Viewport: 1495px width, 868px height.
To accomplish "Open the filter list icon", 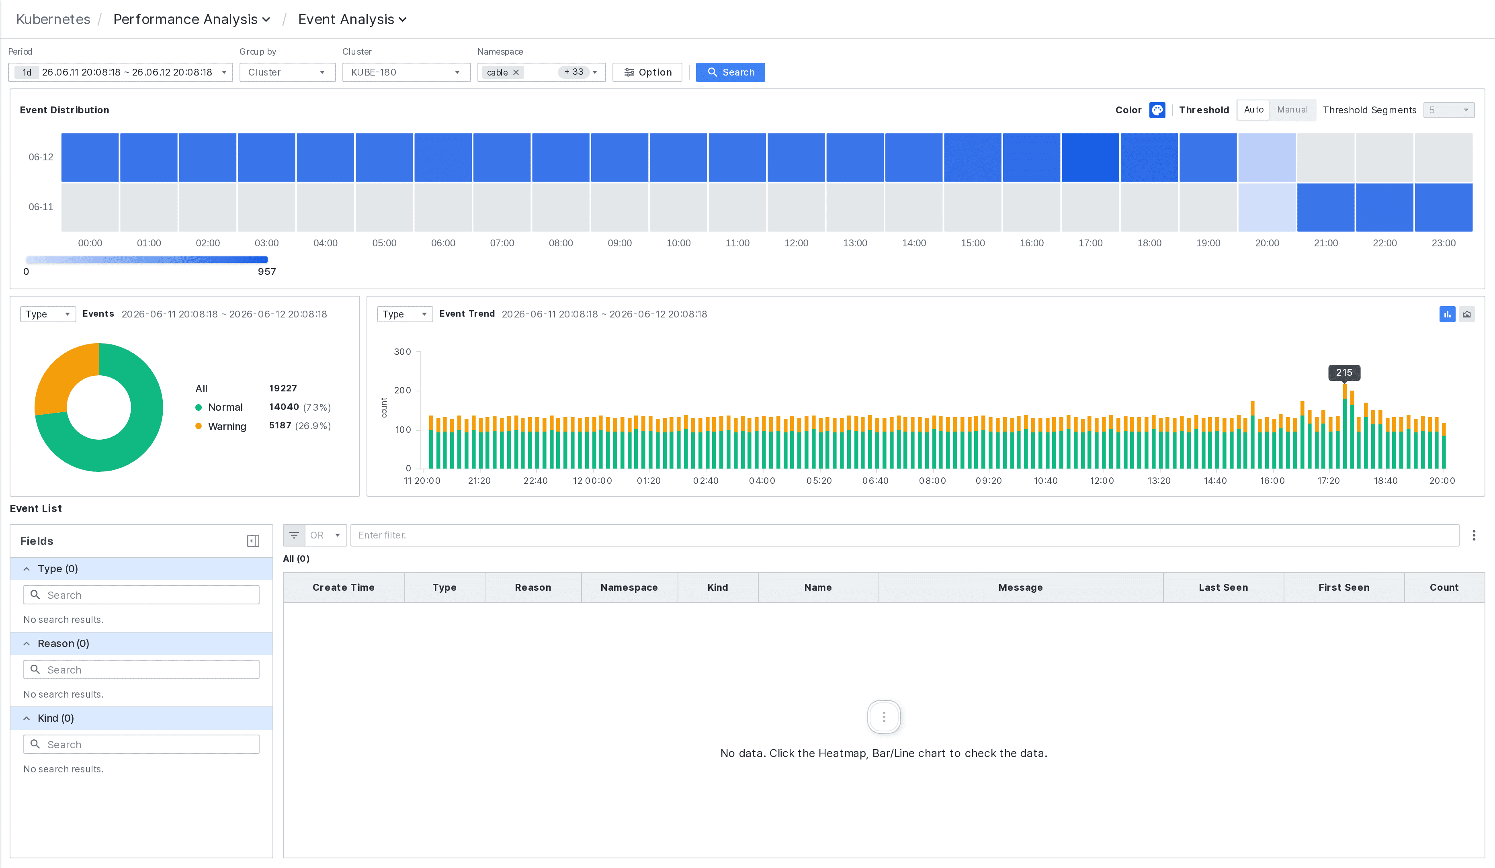I will [x=294, y=535].
